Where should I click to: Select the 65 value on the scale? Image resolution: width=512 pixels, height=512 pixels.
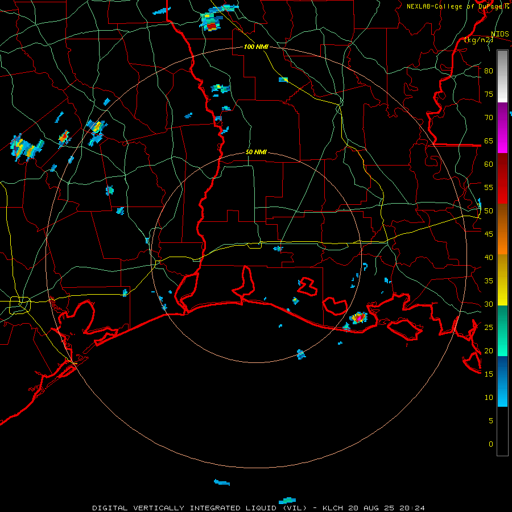pyautogui.click(x=489, y=141)
